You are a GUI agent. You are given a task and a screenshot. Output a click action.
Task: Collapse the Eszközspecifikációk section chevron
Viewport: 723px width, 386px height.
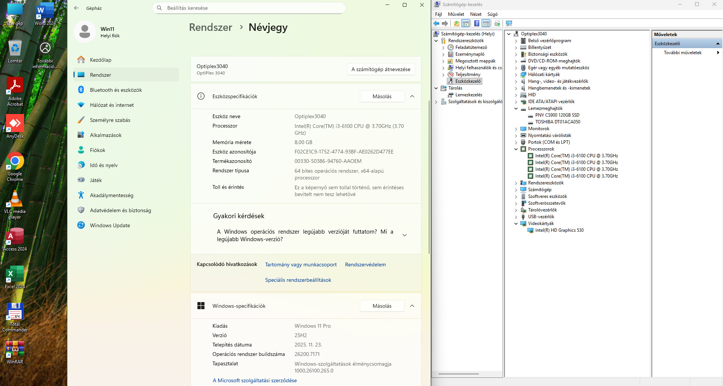point(412,96)
